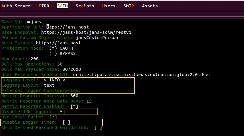Click the Logging Layout text field
Image resolution: width=244 pixels, height=136 pixels.
coord(49,85)
